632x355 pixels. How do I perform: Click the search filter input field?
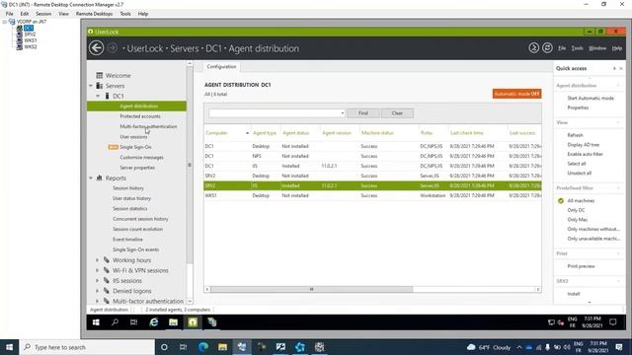[275, 113]
